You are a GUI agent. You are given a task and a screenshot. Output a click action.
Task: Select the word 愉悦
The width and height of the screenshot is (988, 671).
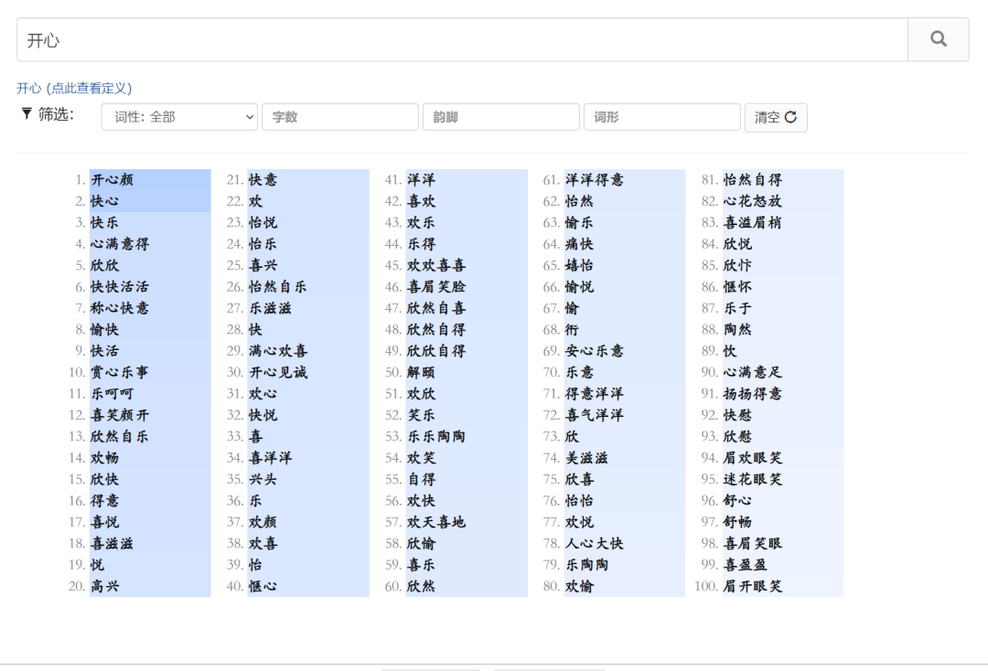pyautogui.click(x=579, y=287)
